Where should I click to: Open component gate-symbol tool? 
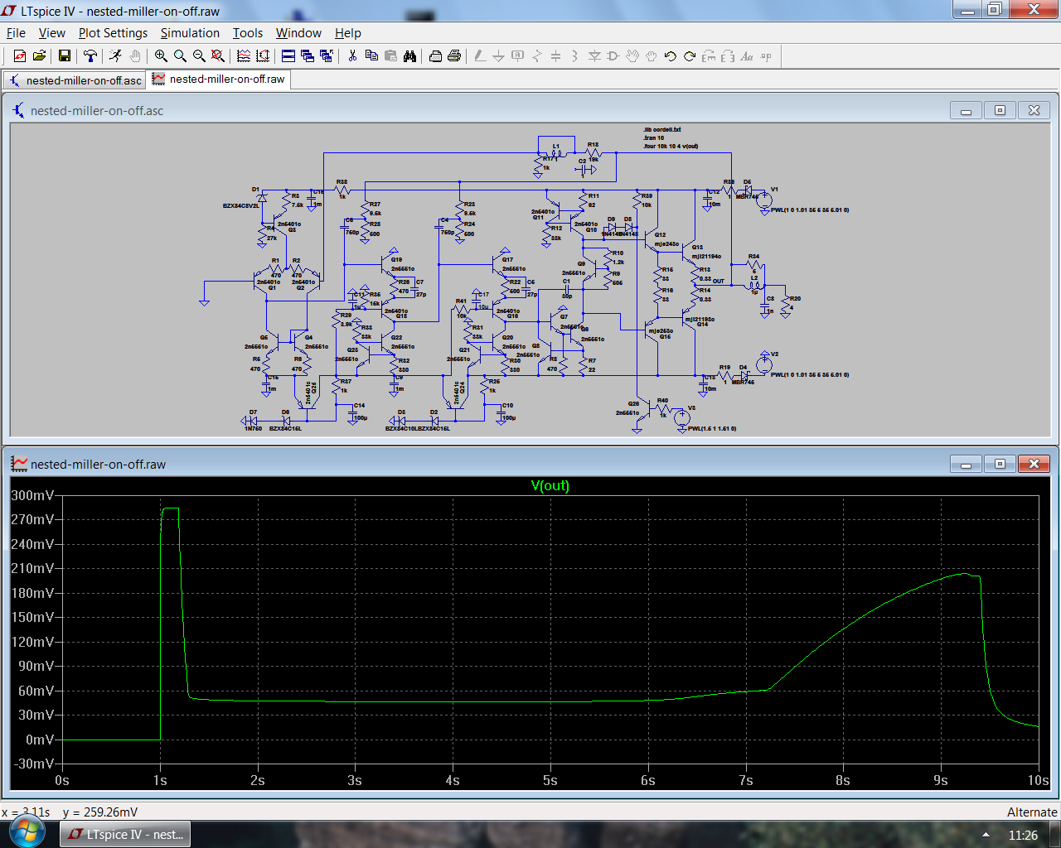click(x=613, y=56)
